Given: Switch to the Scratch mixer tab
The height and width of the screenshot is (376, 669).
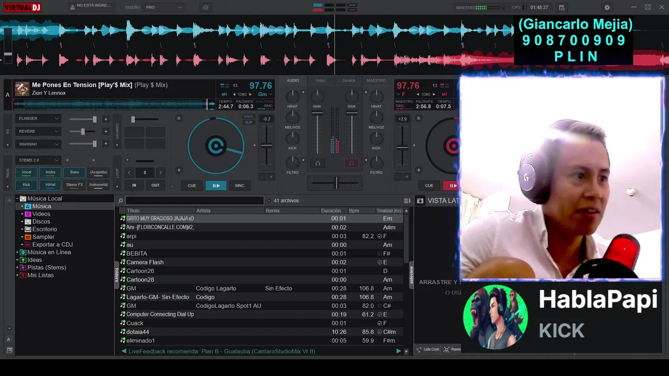Looking at the screenshot, I should tap(349, 80).
